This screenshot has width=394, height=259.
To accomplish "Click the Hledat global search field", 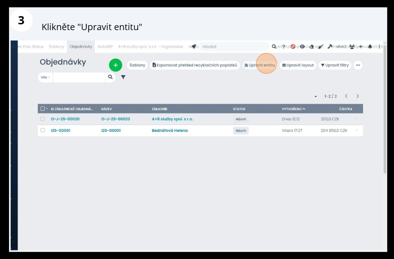I will pos(234,46).
